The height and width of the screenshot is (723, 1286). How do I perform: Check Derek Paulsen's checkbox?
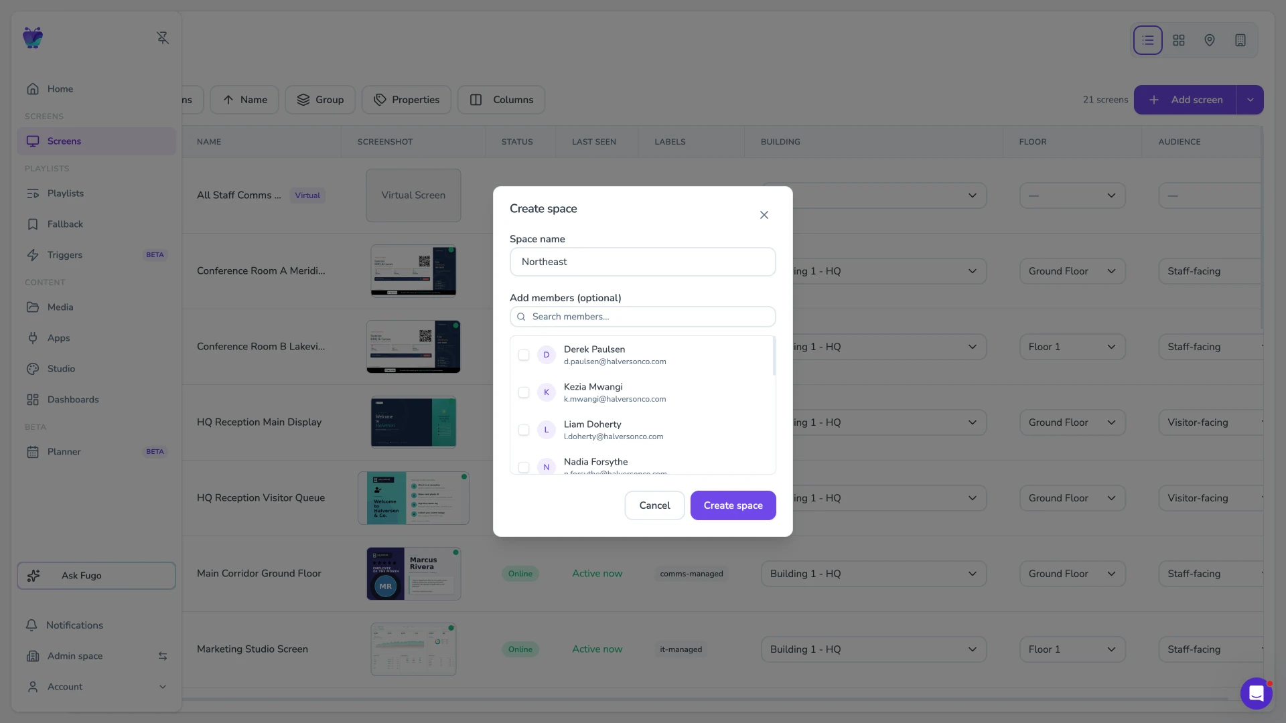tap(524, 355)
